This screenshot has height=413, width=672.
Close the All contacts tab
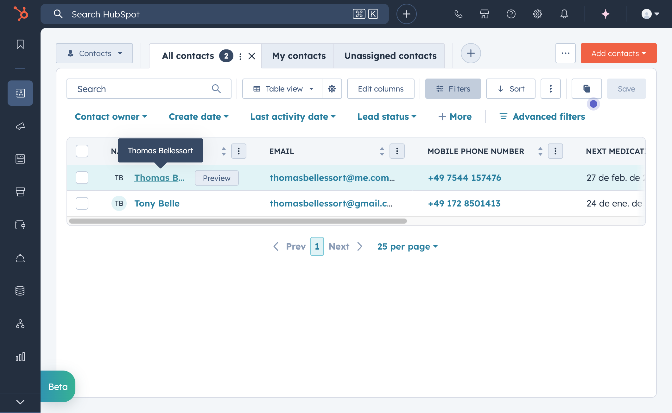coord(252,56)
